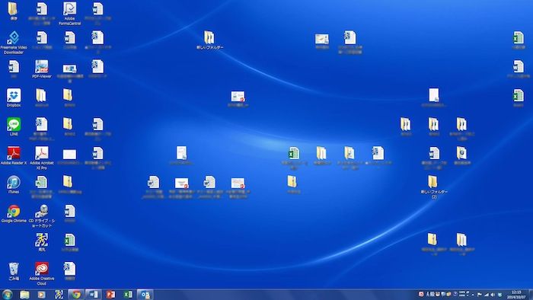Open Excel from the taskbar
Screen dimensions: 533x300
(x=128, y=295)
